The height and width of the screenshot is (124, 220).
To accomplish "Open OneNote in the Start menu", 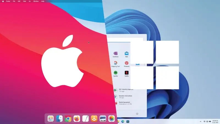I will 116,54.
